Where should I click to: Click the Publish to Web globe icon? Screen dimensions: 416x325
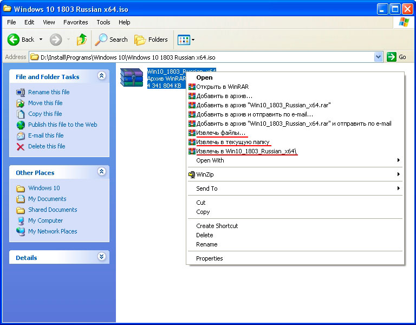21,125
